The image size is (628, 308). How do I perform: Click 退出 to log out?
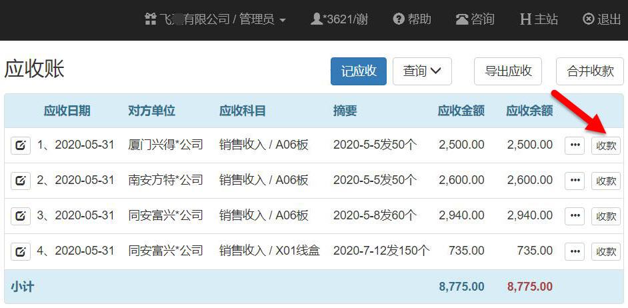(x=601, y=19)
